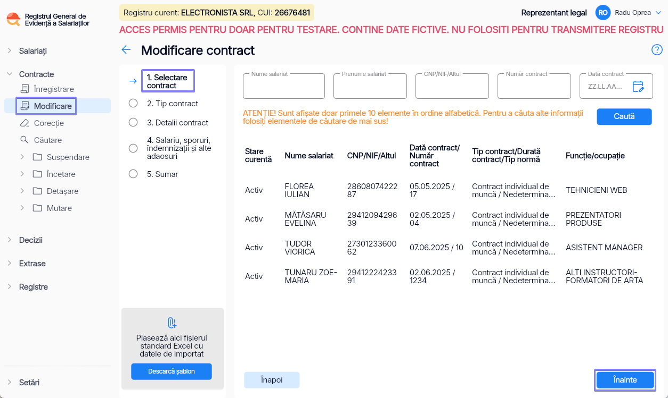668x398 pixels.
Task: Go to step 2. Tip contract label
Action: click(x=173, y=104)
